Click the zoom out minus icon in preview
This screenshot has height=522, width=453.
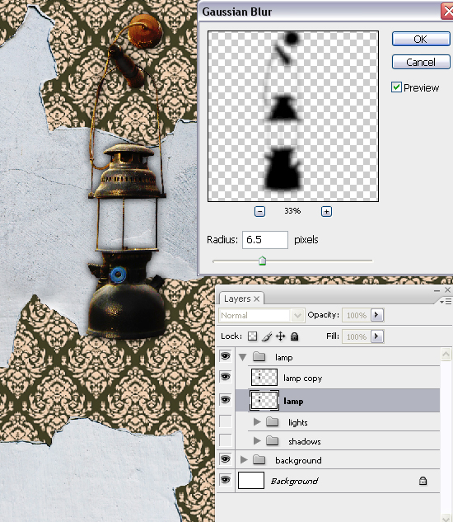[x=259, y=211]
